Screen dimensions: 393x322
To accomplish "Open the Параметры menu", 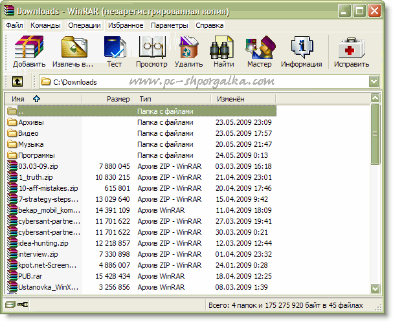I will [170, 25].
